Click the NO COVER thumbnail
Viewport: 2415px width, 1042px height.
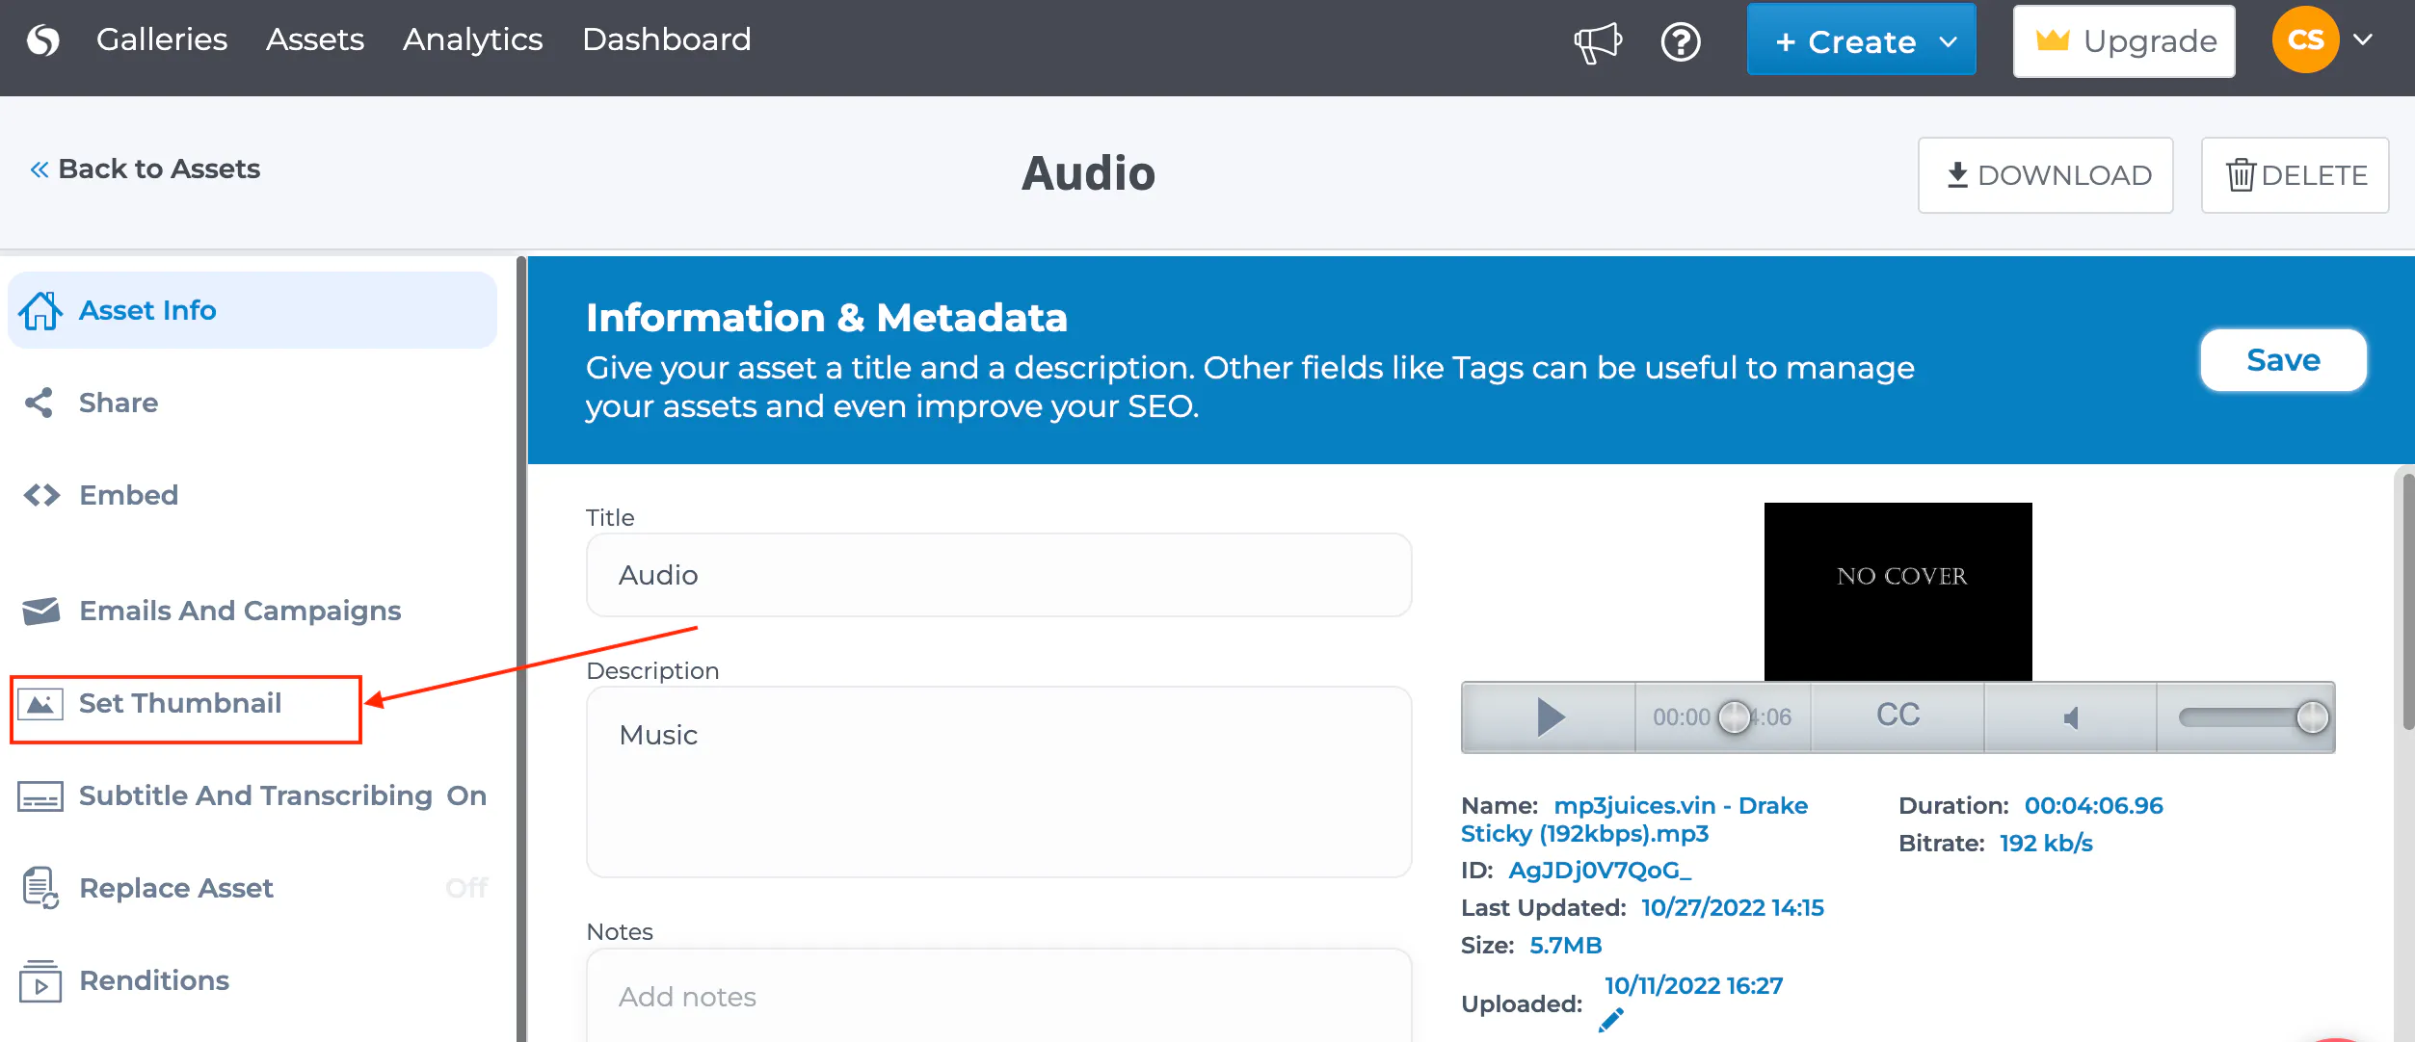click(x=1897, y=591)
